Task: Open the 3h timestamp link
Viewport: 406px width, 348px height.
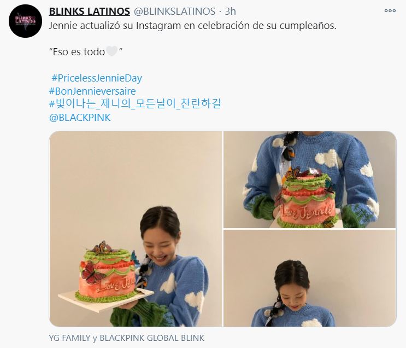Action: [230, 11]
